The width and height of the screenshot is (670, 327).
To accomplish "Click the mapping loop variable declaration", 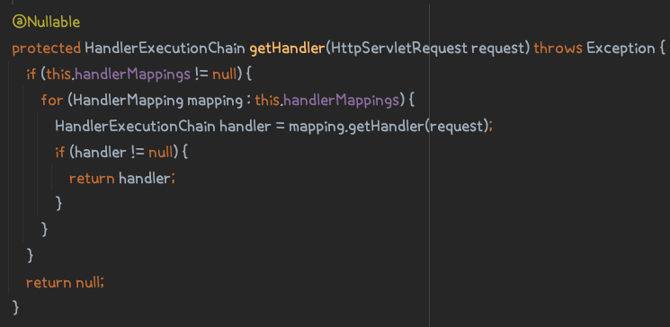I will 215,102.
